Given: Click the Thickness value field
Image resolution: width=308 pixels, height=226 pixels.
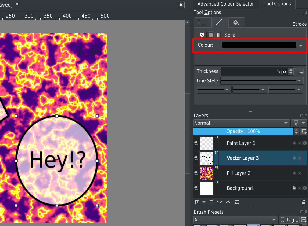Looking at the screenshot, I should click(x=255, y=71).
